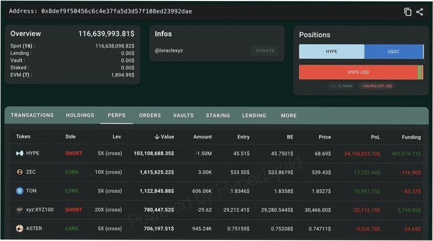433x241 pixels.
Task: Switch to the Lending tab
Action: point(254,116)
